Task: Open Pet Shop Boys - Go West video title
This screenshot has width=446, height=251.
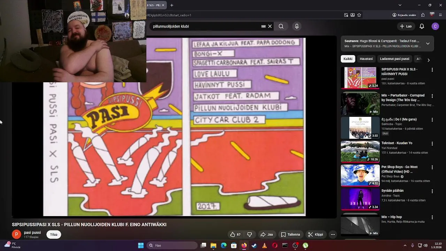Action: point(399,169)
